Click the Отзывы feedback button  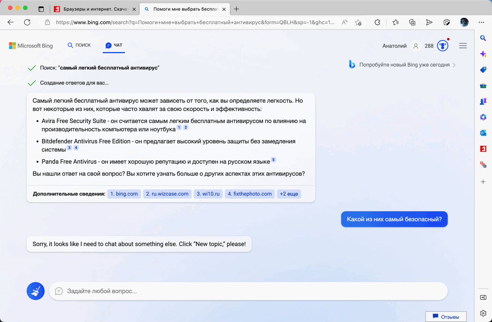tap(446, 317)
